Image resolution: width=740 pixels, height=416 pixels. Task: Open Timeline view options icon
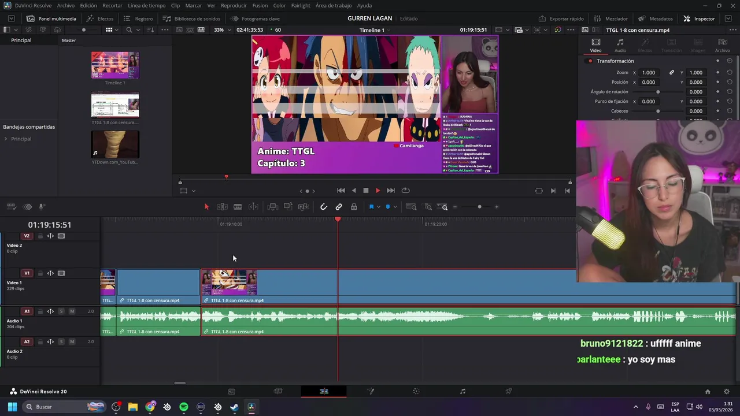click(x=11, y=207)
